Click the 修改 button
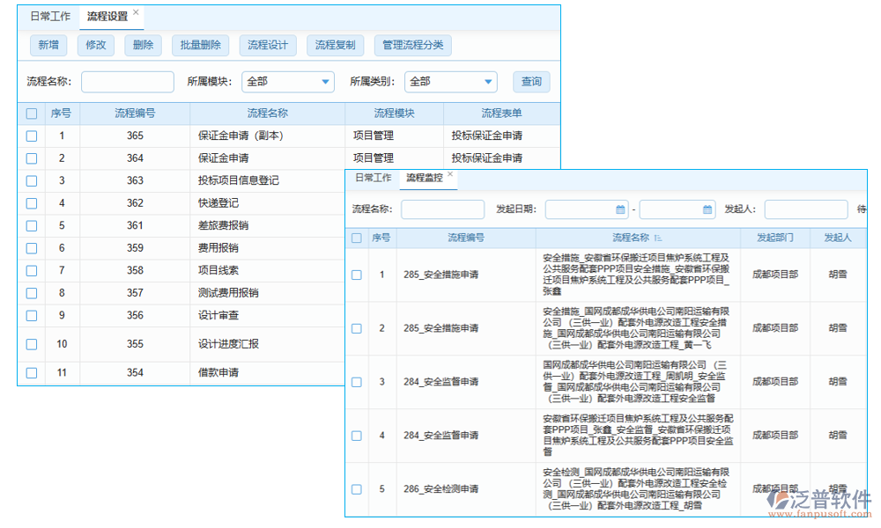Screen dimensions: 881x528 (x=95, y=45)
